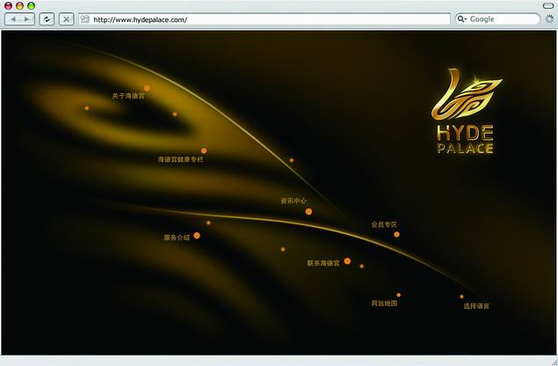Click the toolbar toggle pill button
The height and width of the screenshot is (366, 558).
(548, 5)
